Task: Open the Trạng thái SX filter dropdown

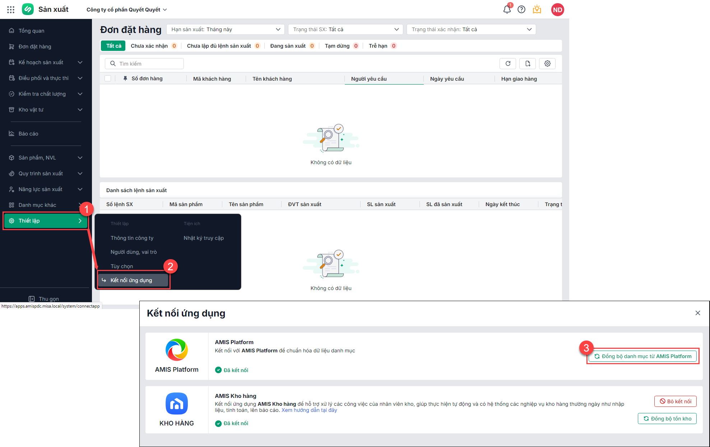Action: tap(345, 29)
